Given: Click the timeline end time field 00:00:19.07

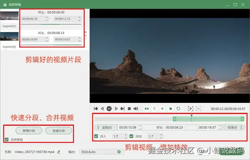Looking at the screenshot, I should [x=210, y=127].
